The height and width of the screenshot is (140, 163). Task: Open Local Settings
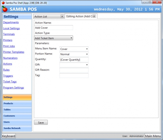[11, 28]
